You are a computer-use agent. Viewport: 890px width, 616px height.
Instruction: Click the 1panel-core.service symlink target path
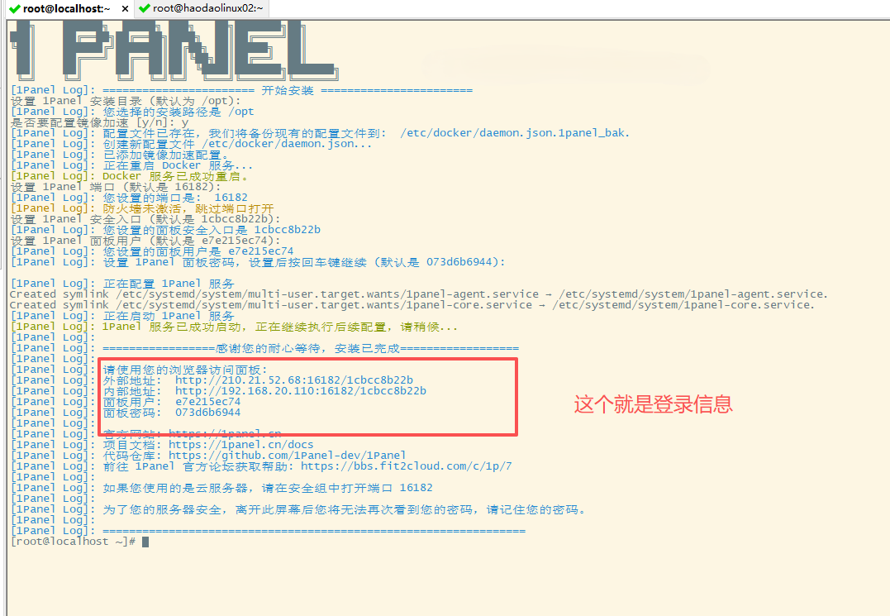683,305
